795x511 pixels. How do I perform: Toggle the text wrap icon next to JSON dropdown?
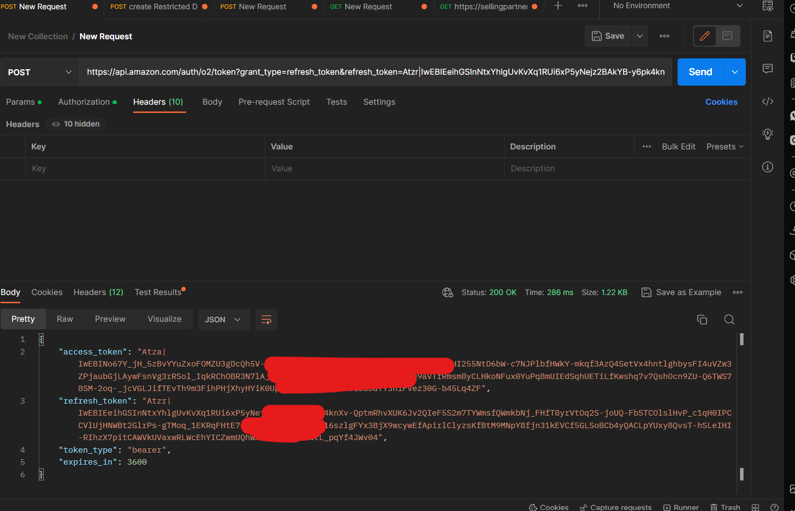point(266,320)
